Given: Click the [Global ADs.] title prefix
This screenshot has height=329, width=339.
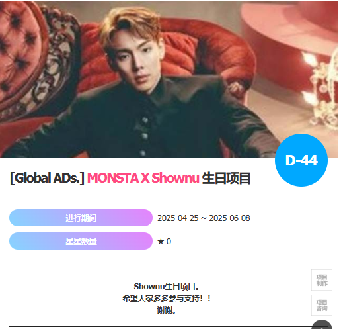Looking at the screenshot, I should click(47, 178).
